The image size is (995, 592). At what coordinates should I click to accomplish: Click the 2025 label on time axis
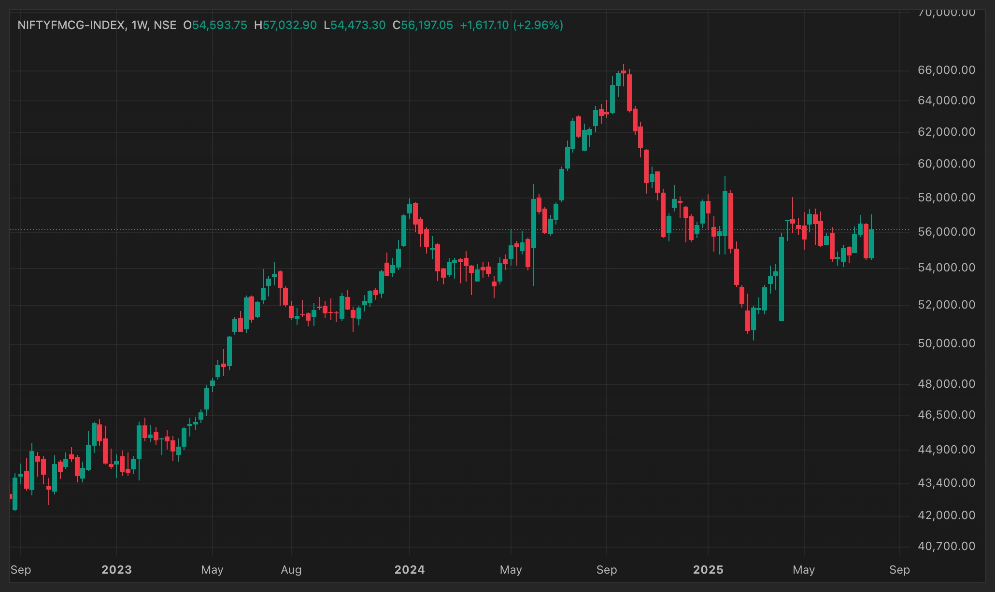click(x=708, y=570)
